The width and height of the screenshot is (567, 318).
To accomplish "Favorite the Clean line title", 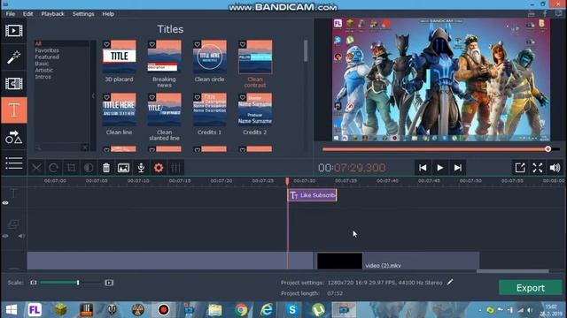I will (106, 97).
